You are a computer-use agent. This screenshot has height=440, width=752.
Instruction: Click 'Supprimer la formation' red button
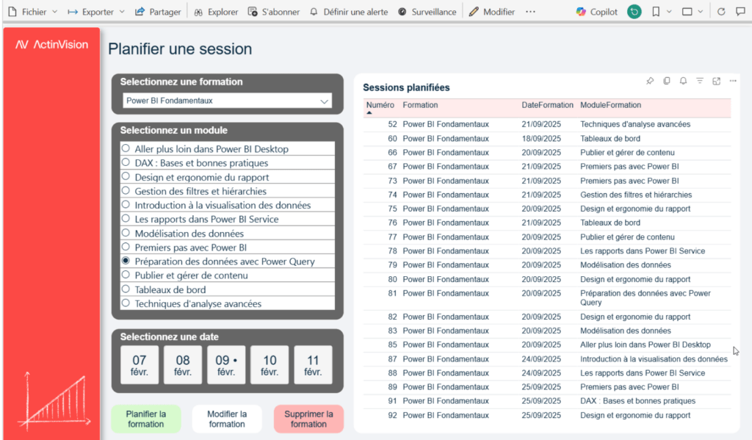pyautogui.click(x=308, y=419)
